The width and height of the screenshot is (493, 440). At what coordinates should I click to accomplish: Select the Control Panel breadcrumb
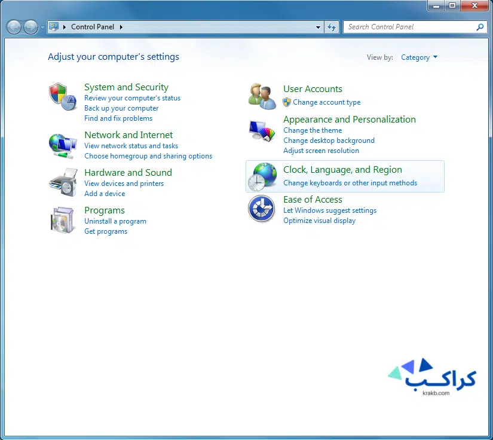pyautogui.click(x=93, y=27)
